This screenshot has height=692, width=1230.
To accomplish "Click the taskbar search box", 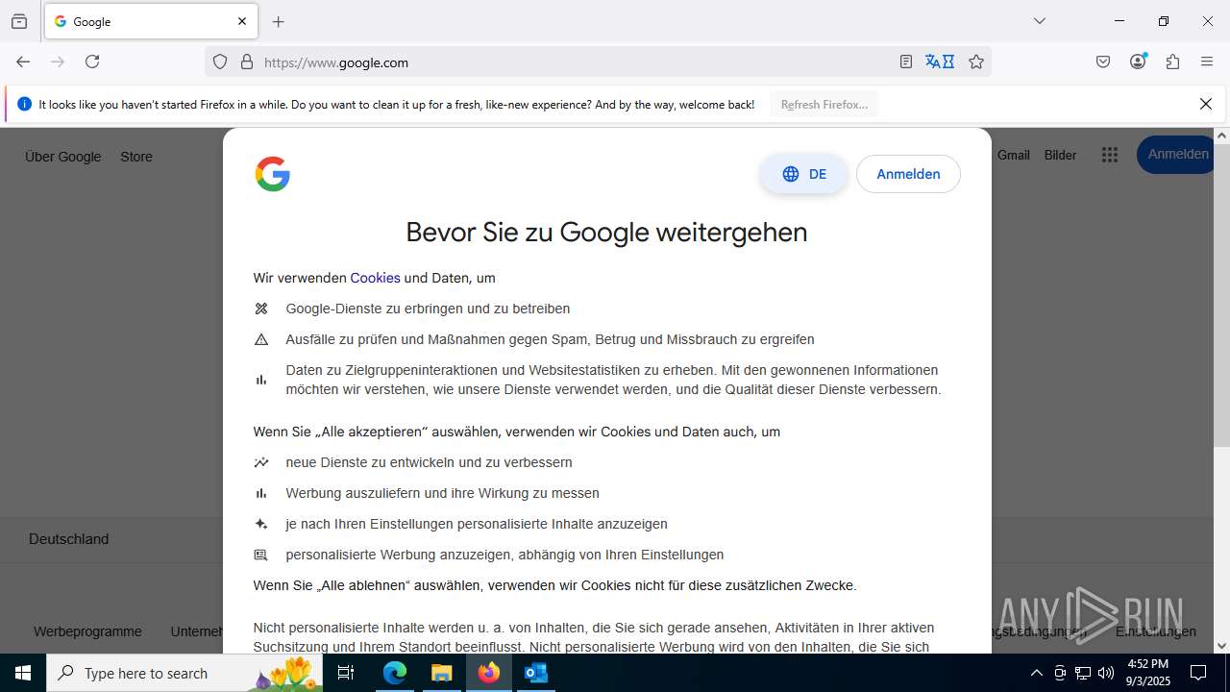I will (x=184, y=673).
